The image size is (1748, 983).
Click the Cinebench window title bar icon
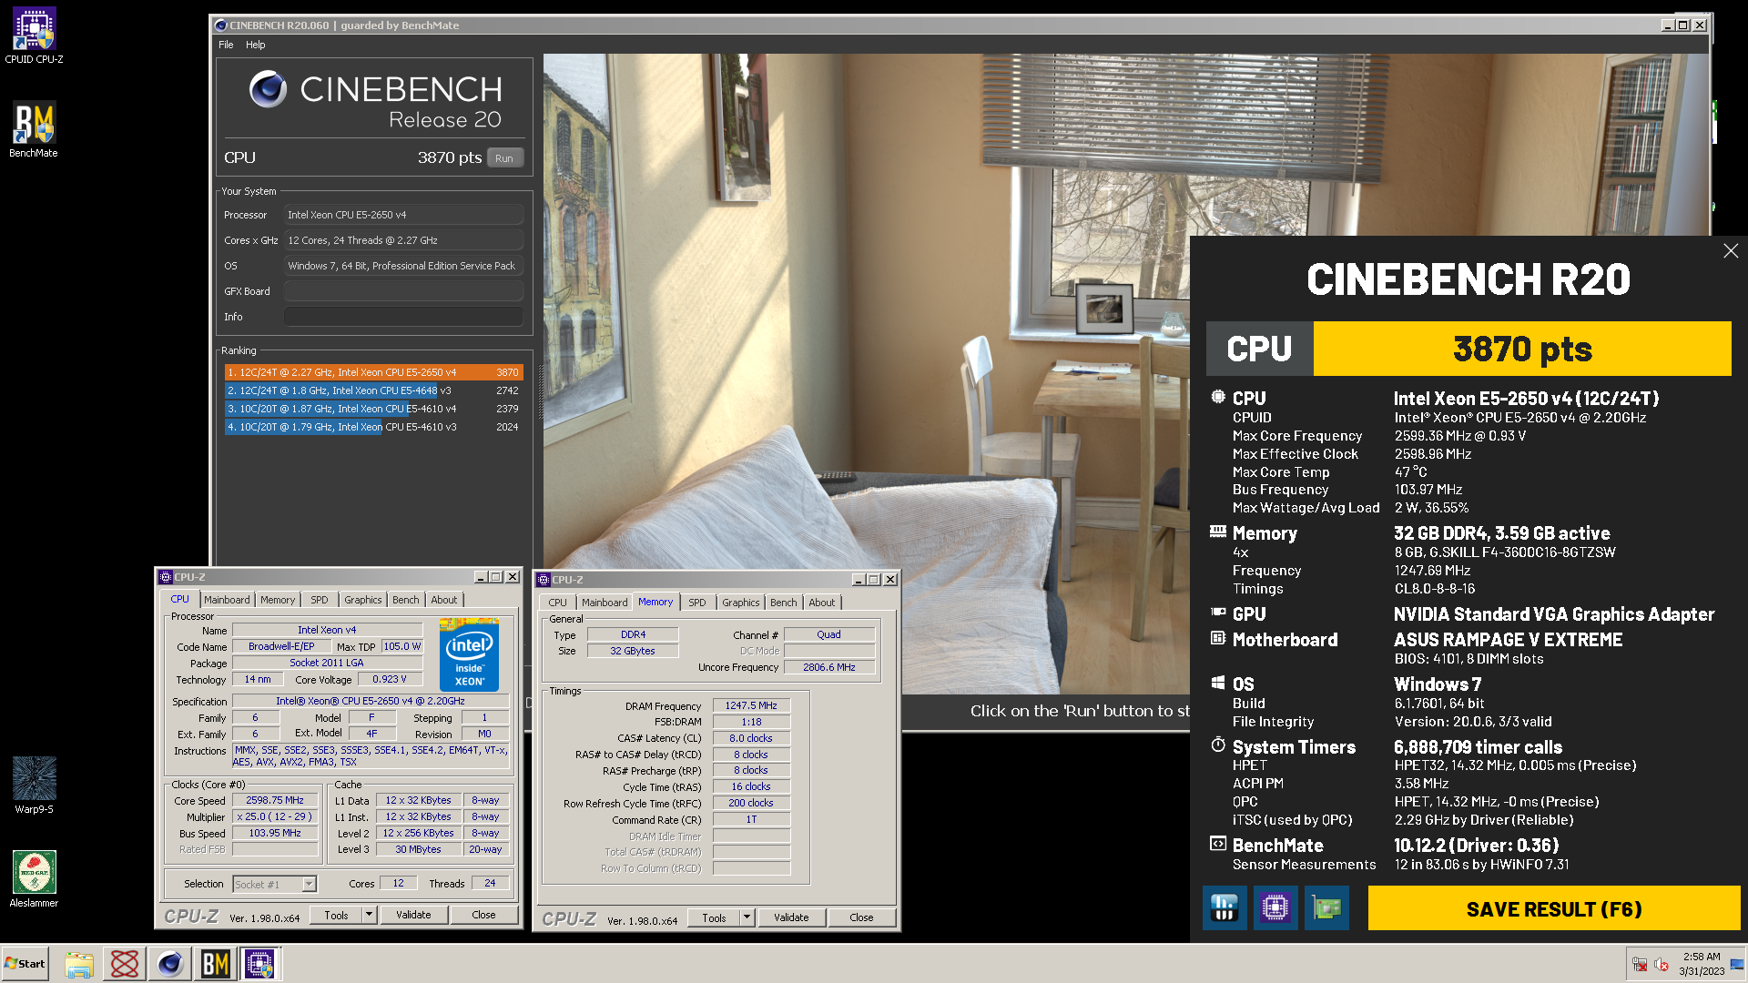coord(220,25)
